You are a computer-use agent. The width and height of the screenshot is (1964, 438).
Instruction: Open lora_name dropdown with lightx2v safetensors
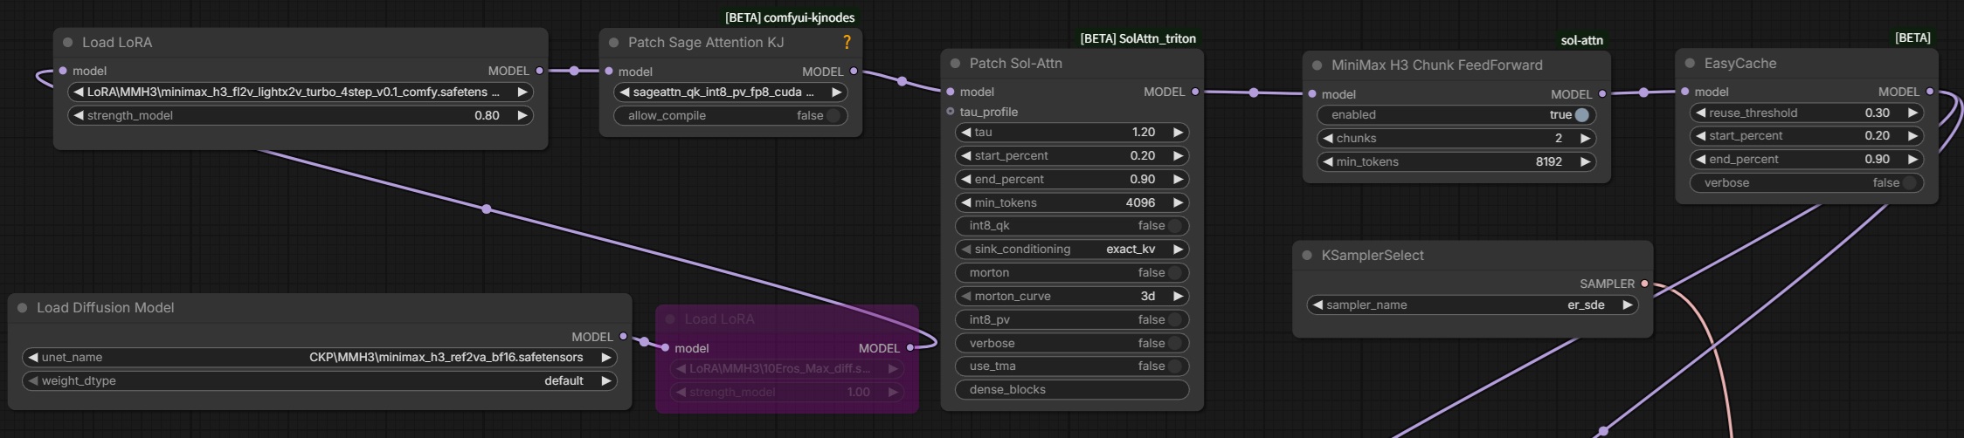click(301, 92)
